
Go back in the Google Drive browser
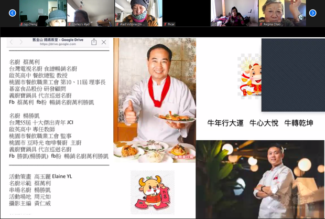pos(11,42)
